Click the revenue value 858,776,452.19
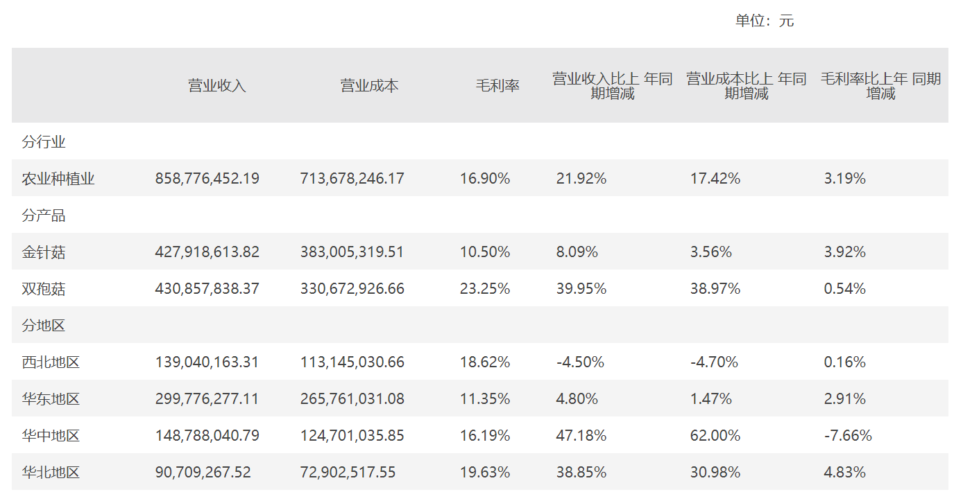Viewport: 963px width, 501px height. (207, 179)
